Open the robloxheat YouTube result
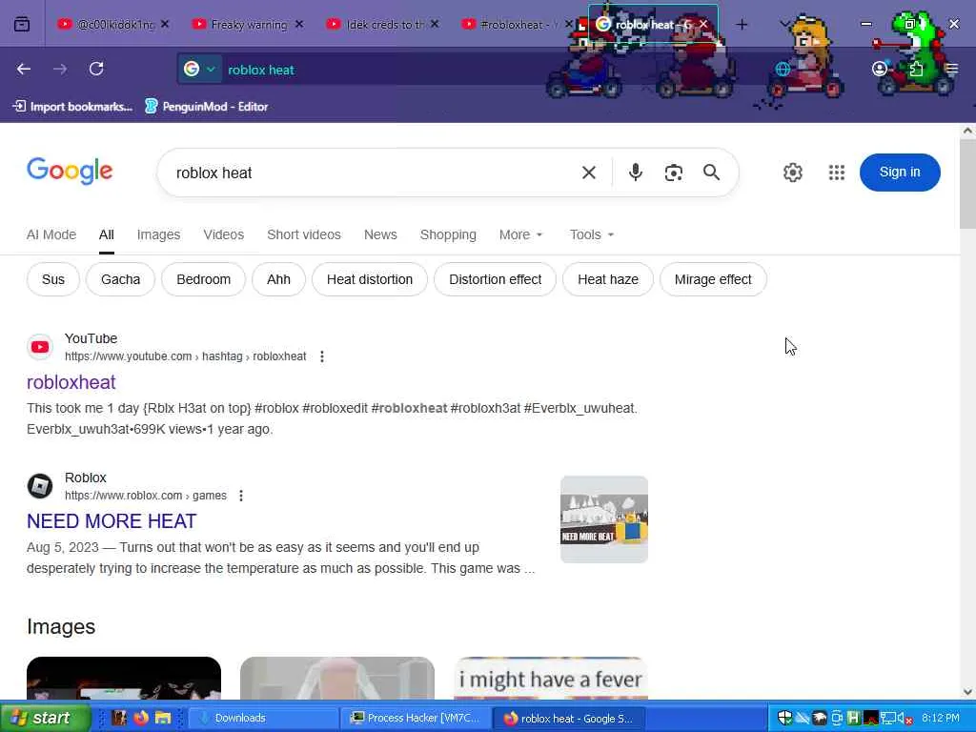This screenshot has height=732, width=976. pos(71,382)
